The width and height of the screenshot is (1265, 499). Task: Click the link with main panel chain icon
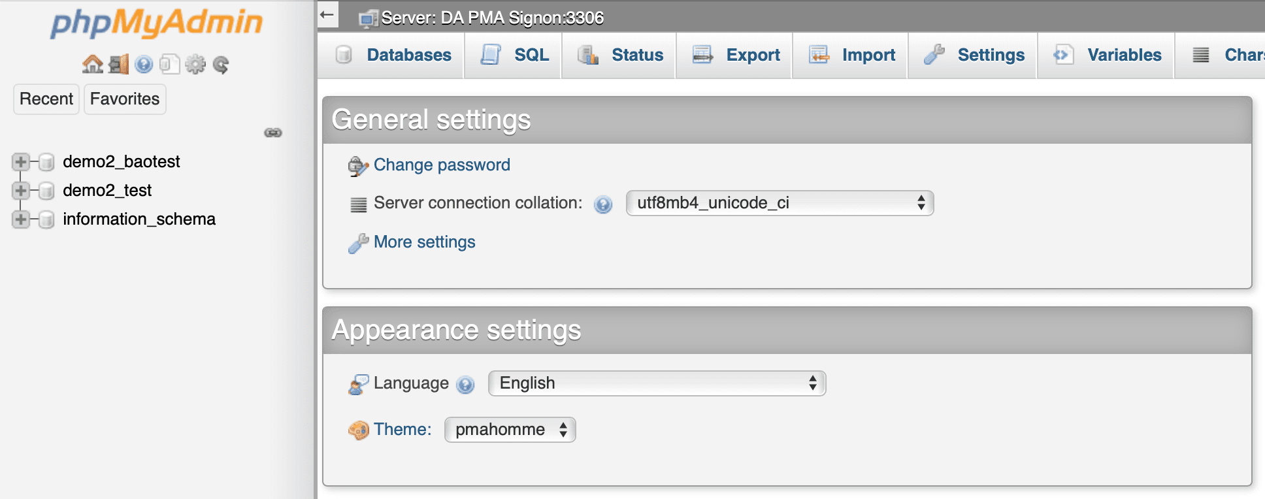click(272, 133)
